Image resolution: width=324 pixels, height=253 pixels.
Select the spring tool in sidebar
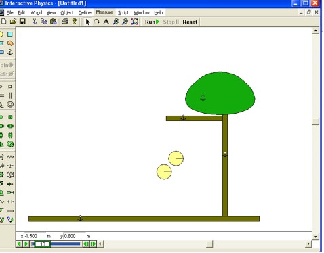click(x=10, y=157)
